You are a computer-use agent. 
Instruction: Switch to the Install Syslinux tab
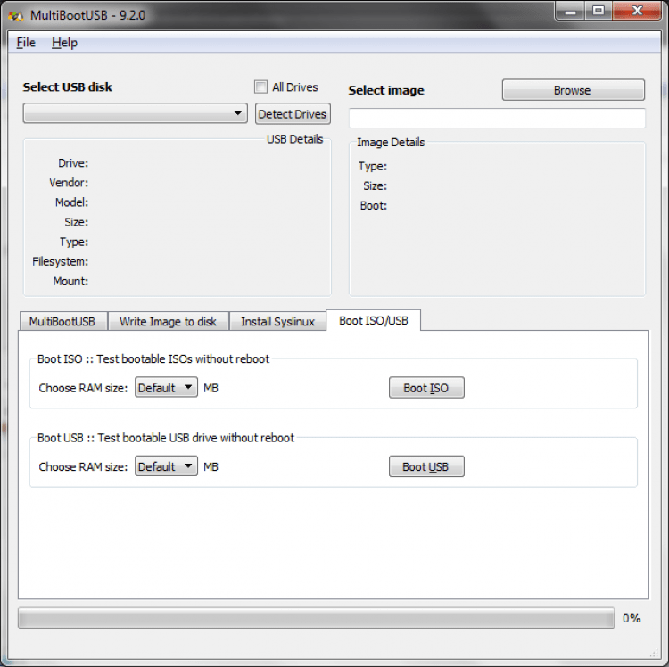[x=277, y=321]
